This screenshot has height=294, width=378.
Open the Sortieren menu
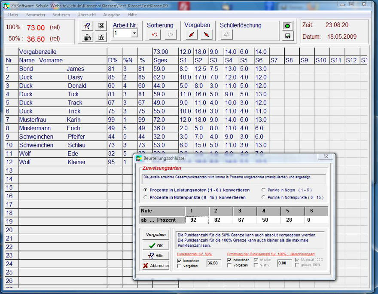[61, 15]
